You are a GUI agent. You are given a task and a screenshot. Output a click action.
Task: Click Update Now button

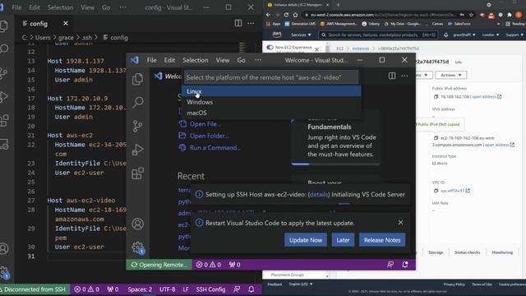[306, 240]
